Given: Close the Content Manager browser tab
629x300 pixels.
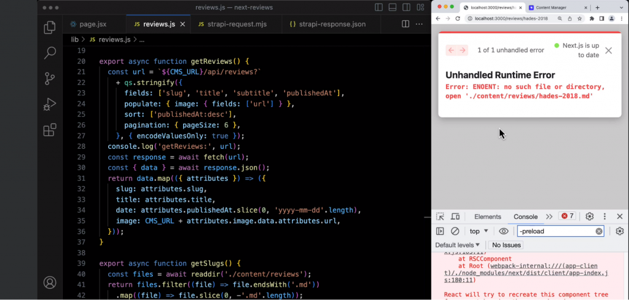Looking at the screenshot, I should (585, 7).
